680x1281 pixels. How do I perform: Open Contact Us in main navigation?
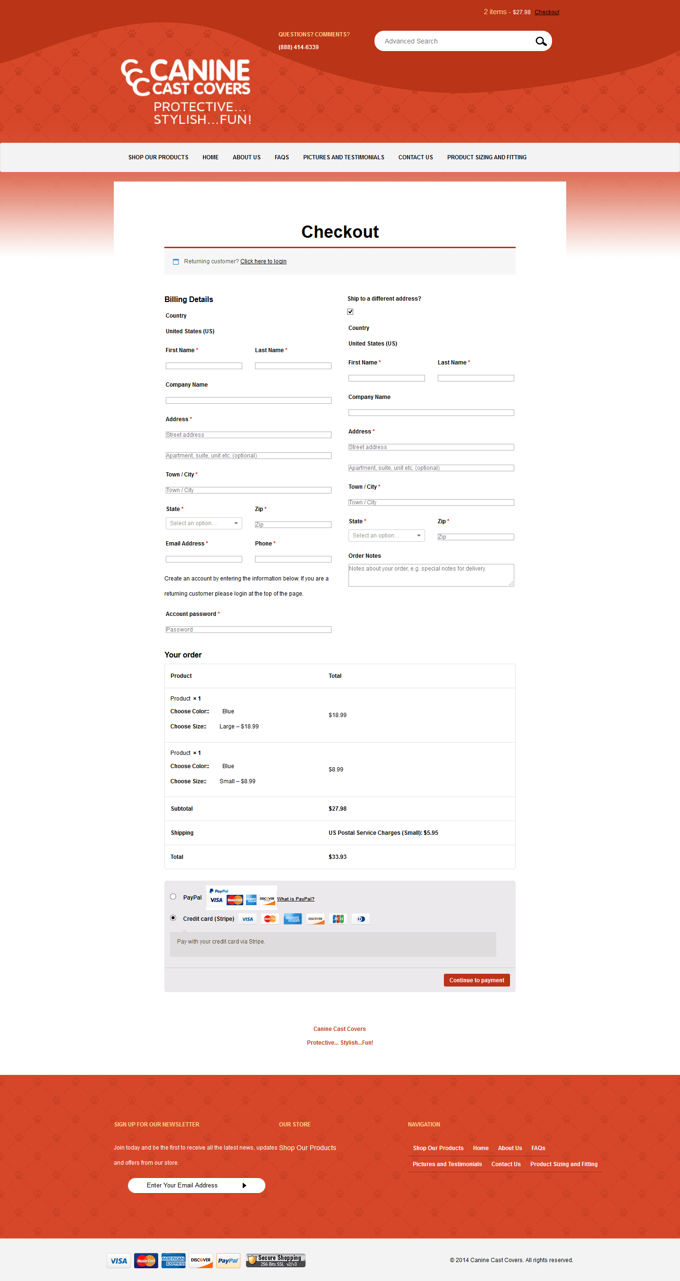416,157
